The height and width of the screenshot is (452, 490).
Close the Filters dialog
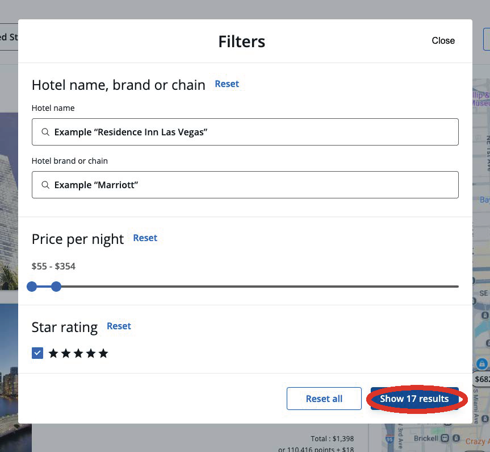[443, 40]
